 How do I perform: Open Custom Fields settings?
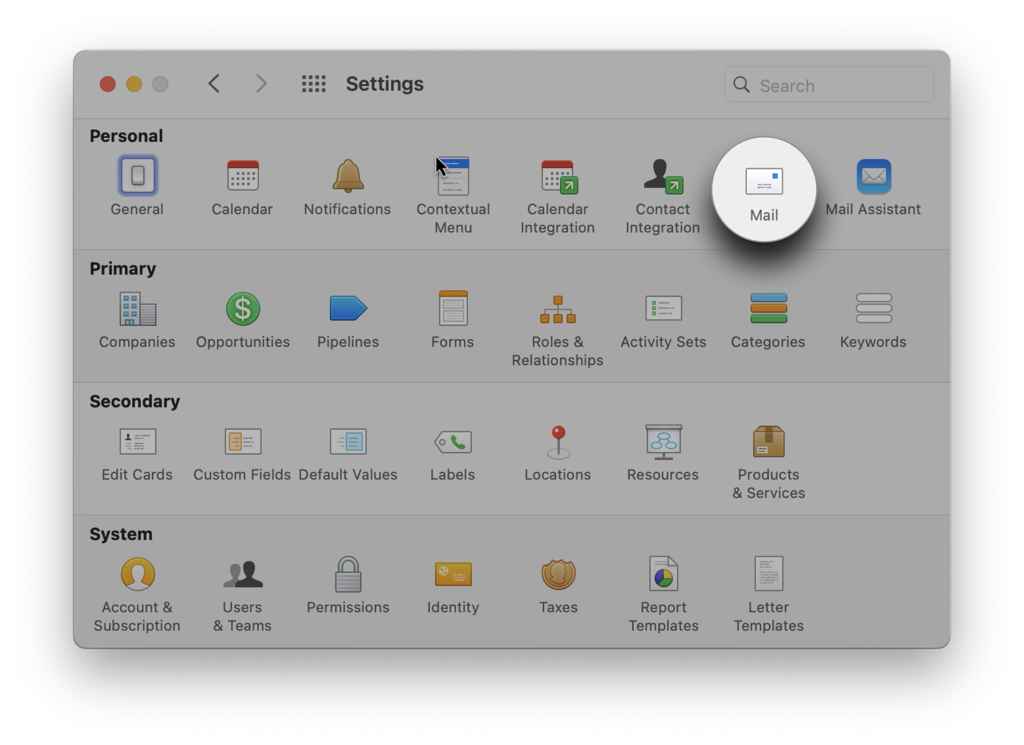pos(243,442)
